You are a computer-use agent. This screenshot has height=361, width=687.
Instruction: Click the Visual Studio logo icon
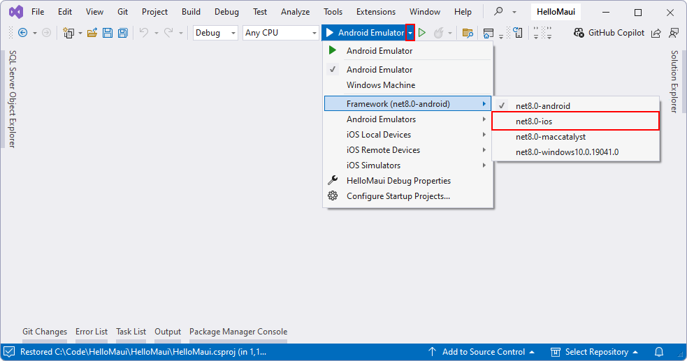coord(16,12)
